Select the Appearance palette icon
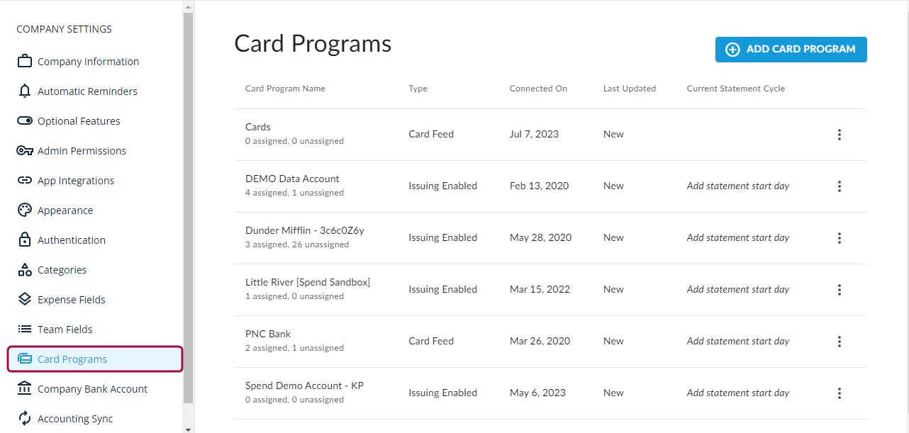 [x=24, y=210]
